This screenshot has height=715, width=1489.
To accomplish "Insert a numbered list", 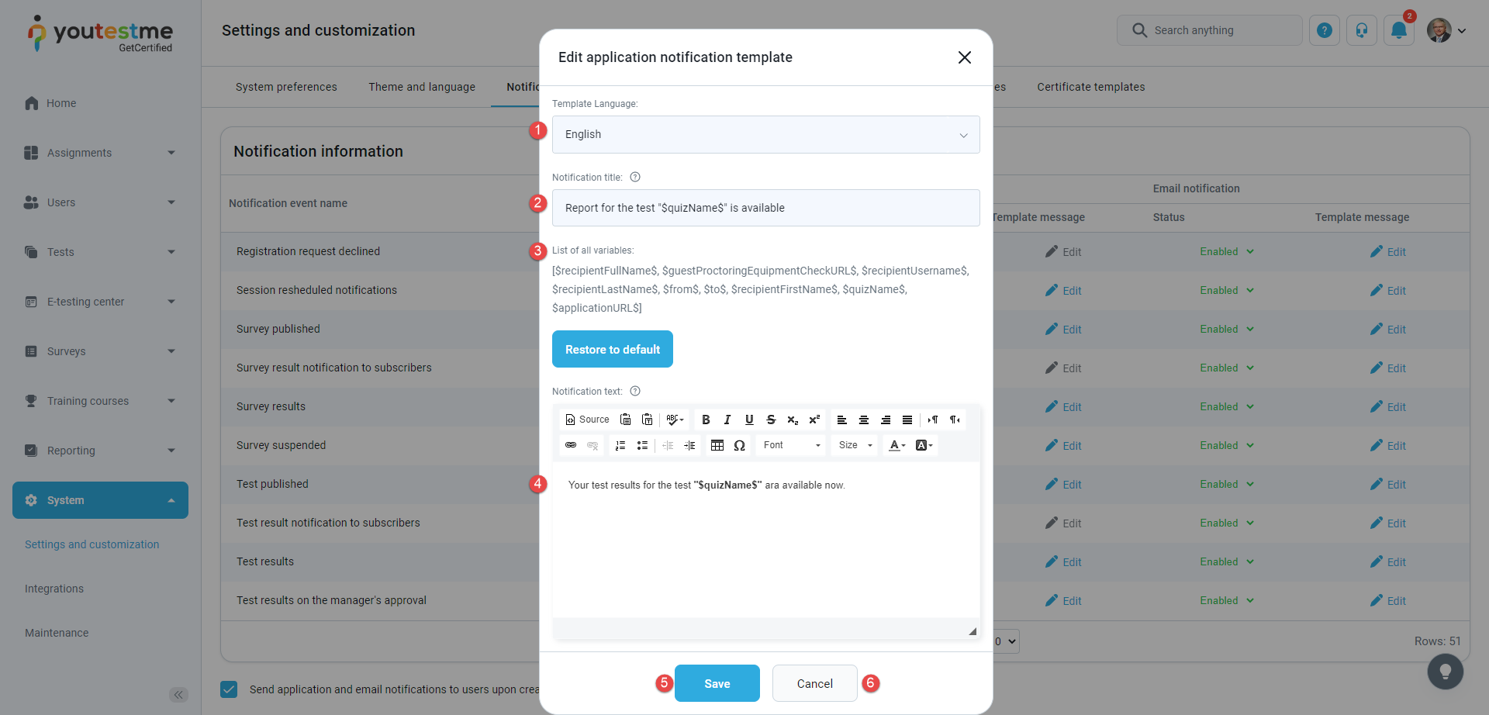I will [x=620, y=445].
